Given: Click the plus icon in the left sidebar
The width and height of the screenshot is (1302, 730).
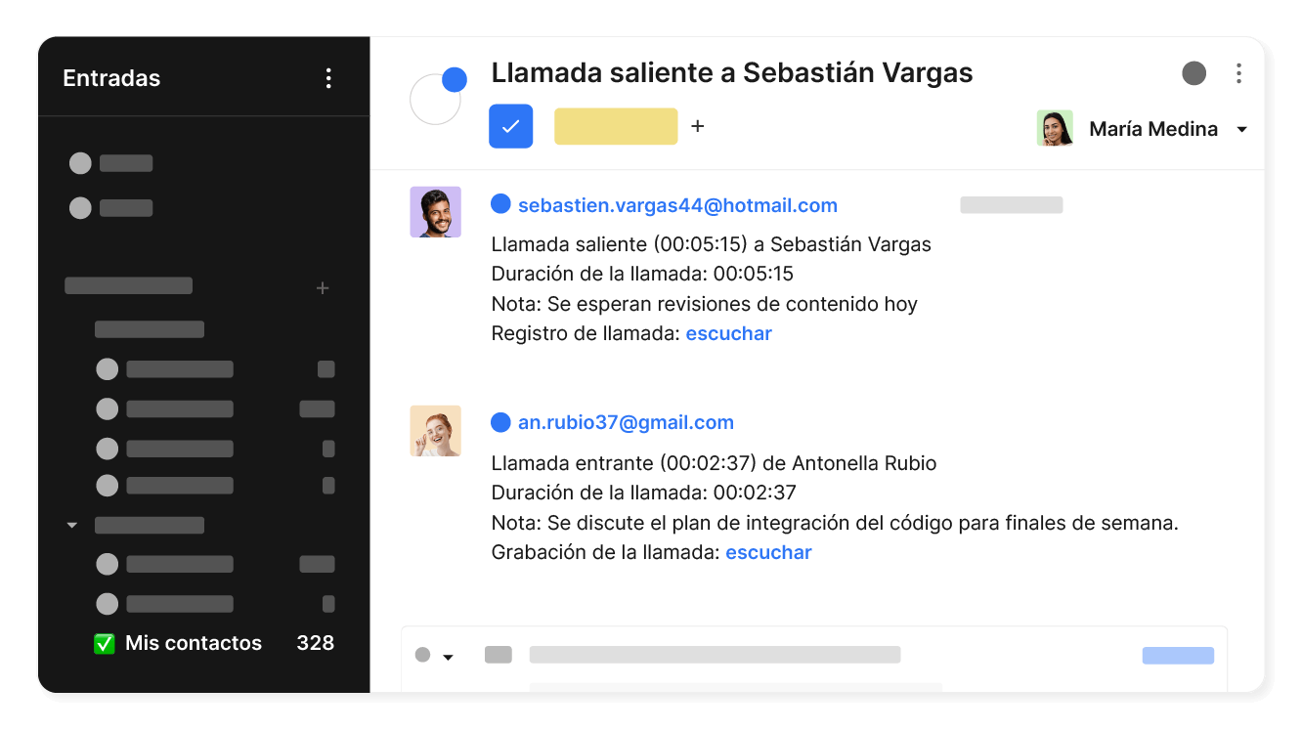Looking at the screenshot, I should (x=323, y=288).
